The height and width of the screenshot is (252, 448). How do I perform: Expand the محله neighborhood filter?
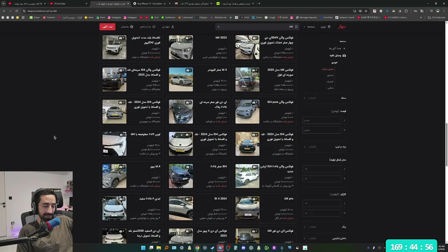[324, 98]
